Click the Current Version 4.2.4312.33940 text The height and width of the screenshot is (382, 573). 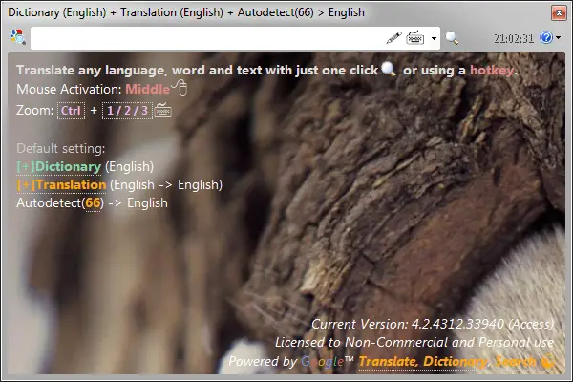pyautogui.click(x=433, y=324)
